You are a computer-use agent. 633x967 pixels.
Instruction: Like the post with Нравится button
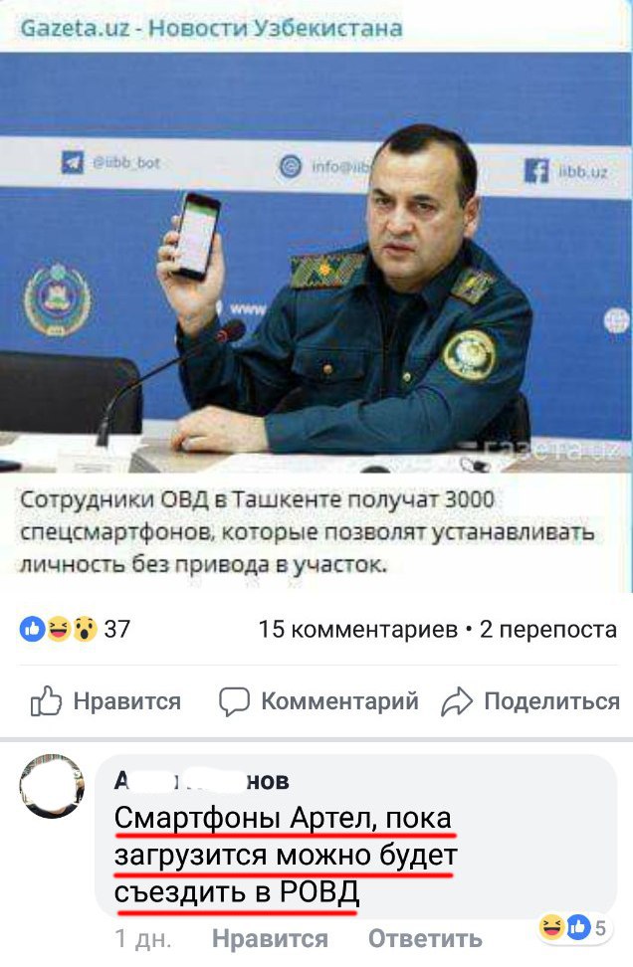(x=105, y=701)
